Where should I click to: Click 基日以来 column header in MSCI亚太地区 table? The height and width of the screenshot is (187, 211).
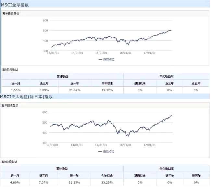coord(140,176)
